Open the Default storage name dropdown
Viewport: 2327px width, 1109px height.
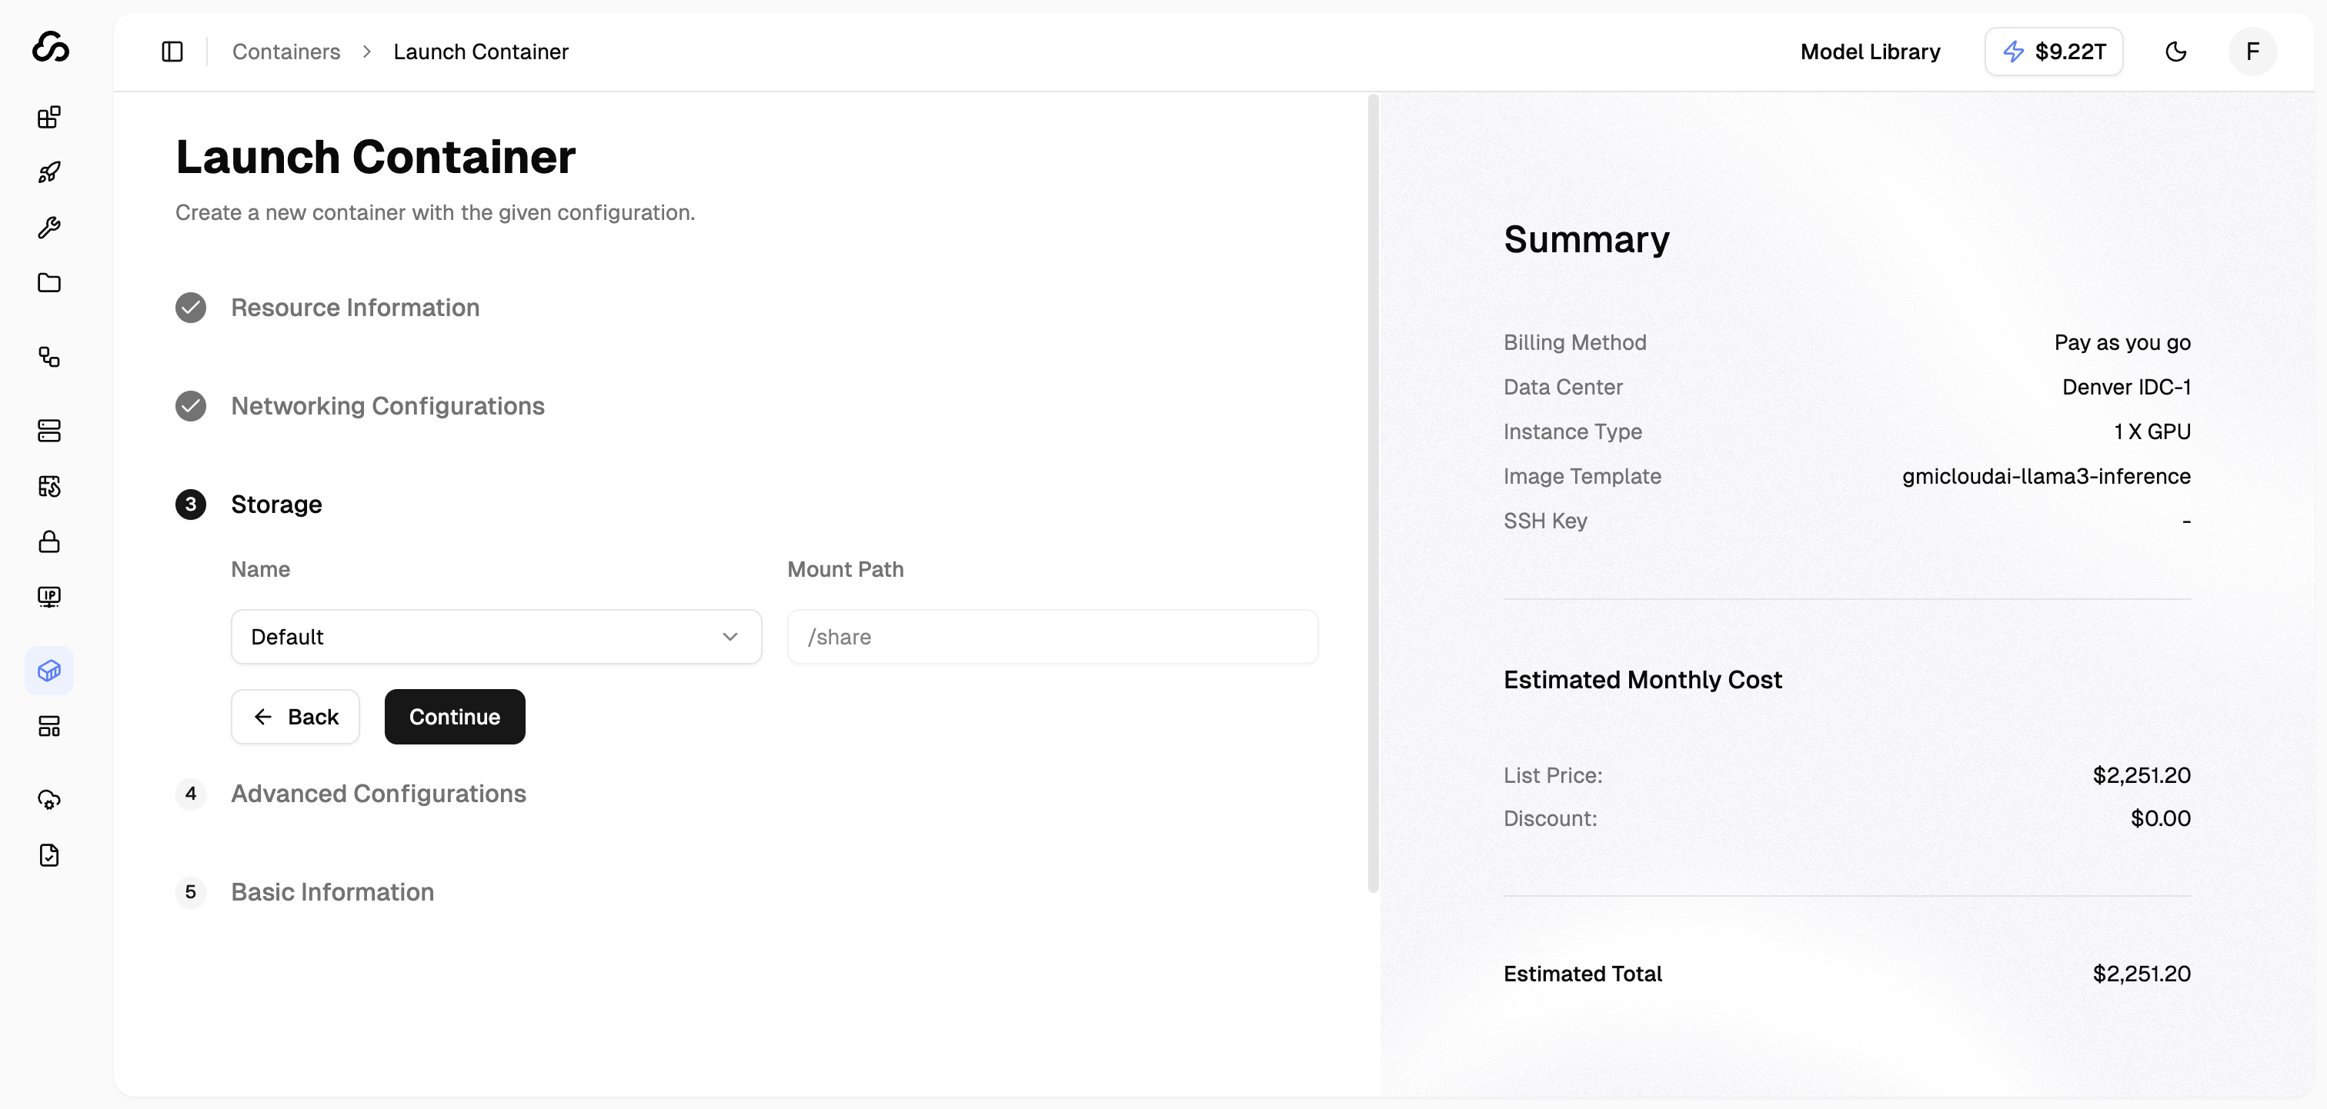point(496,637)
